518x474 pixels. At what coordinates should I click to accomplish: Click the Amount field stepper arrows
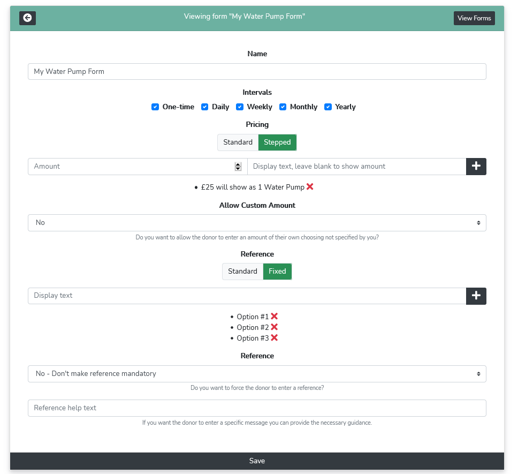click(x=238, y=167)
